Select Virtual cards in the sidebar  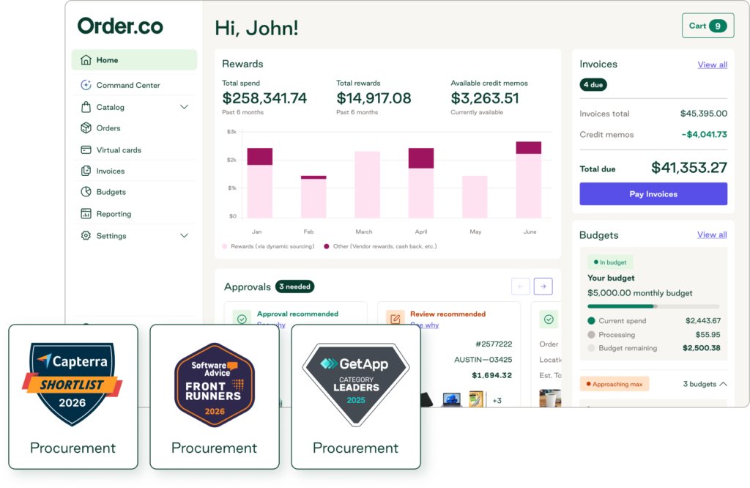tap(135, 149)
